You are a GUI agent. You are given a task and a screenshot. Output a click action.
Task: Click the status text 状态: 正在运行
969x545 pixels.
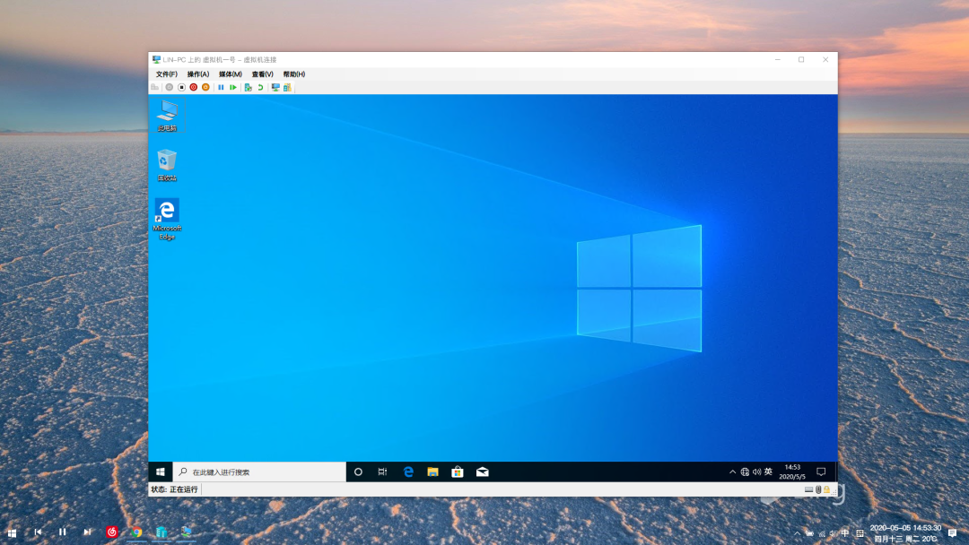point(175,489)
